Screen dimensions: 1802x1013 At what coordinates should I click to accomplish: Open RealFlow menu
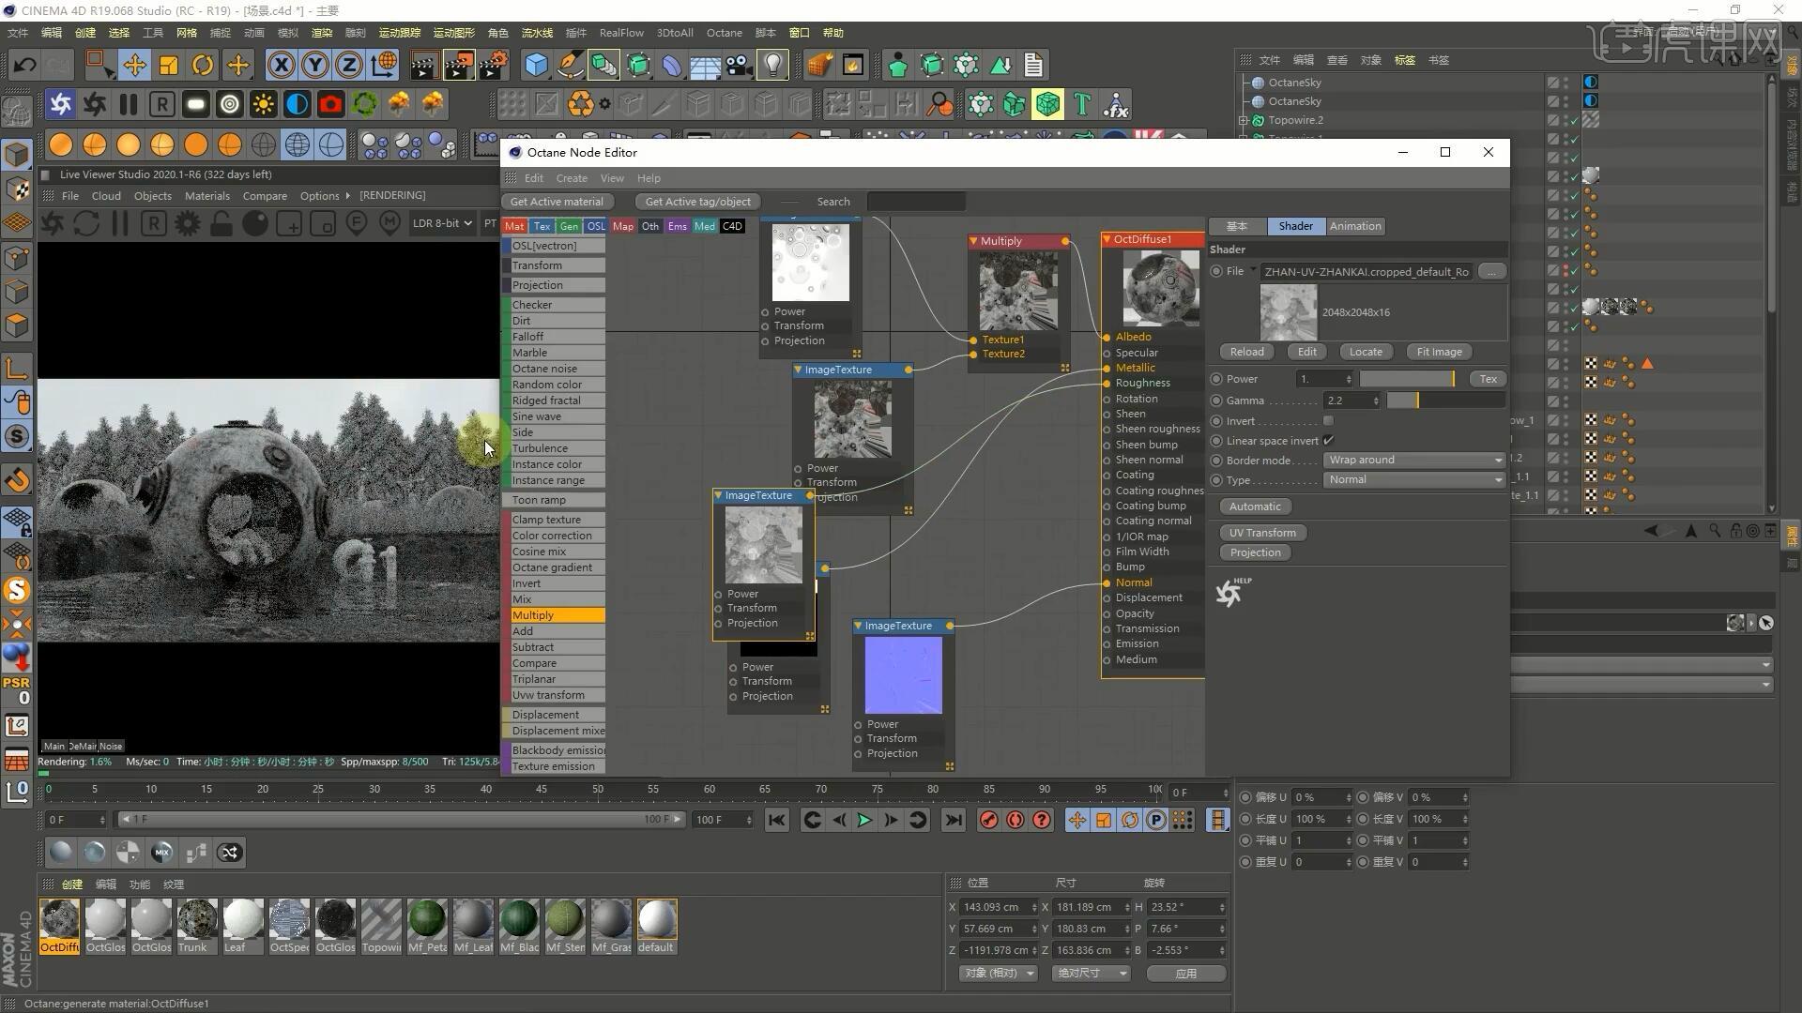[x=621, y=33]
